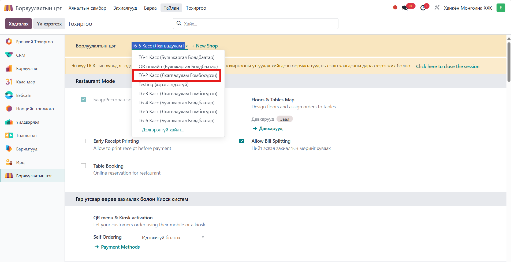Click the Үл хэрэгсэх discard button
This screenshot has height=262, width=511.
(49, 24)
